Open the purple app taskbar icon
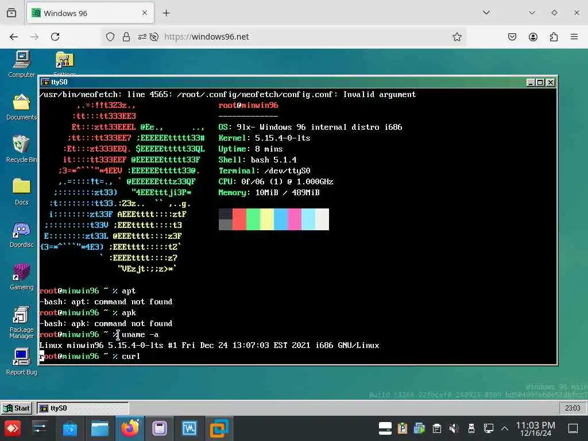This screenshot has width=588, height=441. 160,428
